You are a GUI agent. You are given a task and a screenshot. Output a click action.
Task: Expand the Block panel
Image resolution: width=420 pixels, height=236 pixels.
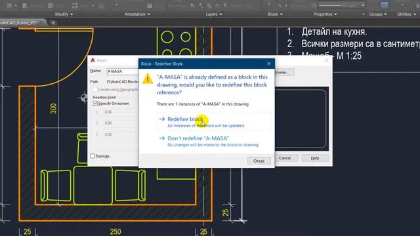tap(275, 14)
